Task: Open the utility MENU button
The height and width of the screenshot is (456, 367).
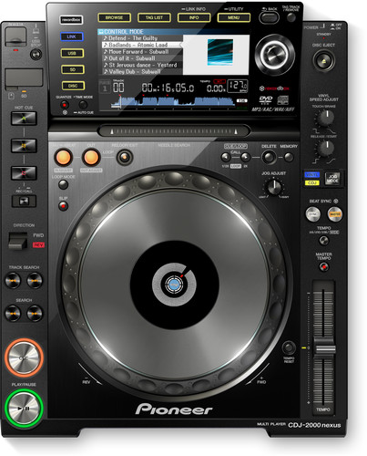Action: 234,17
